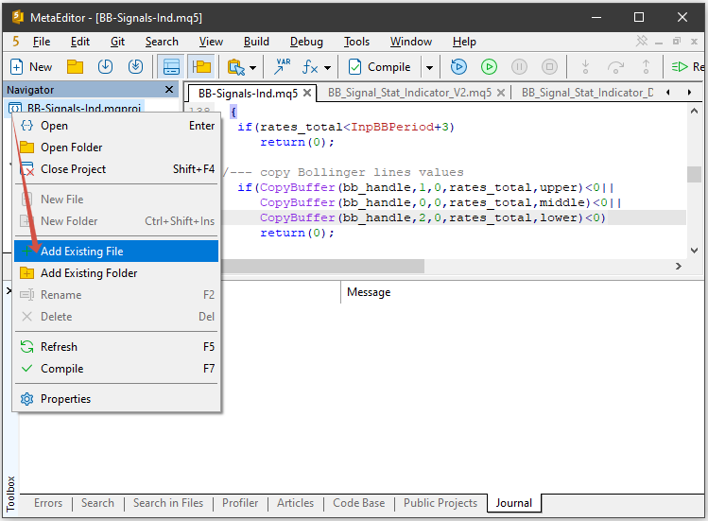Viewport: 708px width, 521px height.
Task: Click the fx functions list icon
Action: coord(310,67)
